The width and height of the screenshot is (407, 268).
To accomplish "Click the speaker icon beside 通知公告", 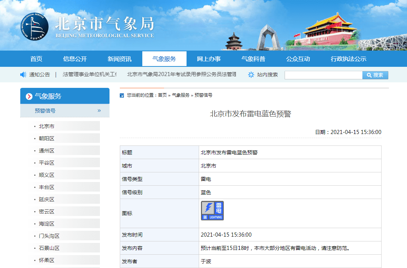I will click(x=23, y=75).
